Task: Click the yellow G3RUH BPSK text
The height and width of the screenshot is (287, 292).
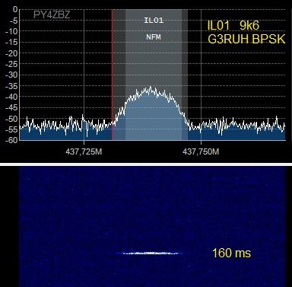Action: coord(246,39)
